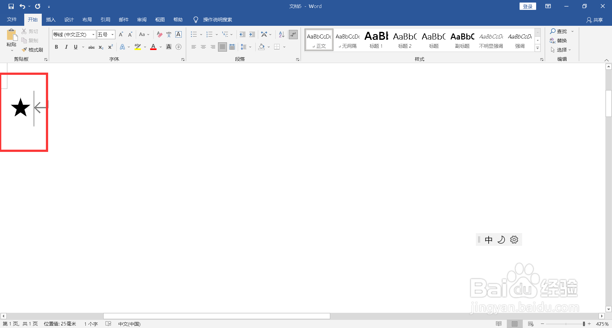Screen dimensions: 612x328
Task: Open the ribbon display options icon
Action: tap(548, 6)
